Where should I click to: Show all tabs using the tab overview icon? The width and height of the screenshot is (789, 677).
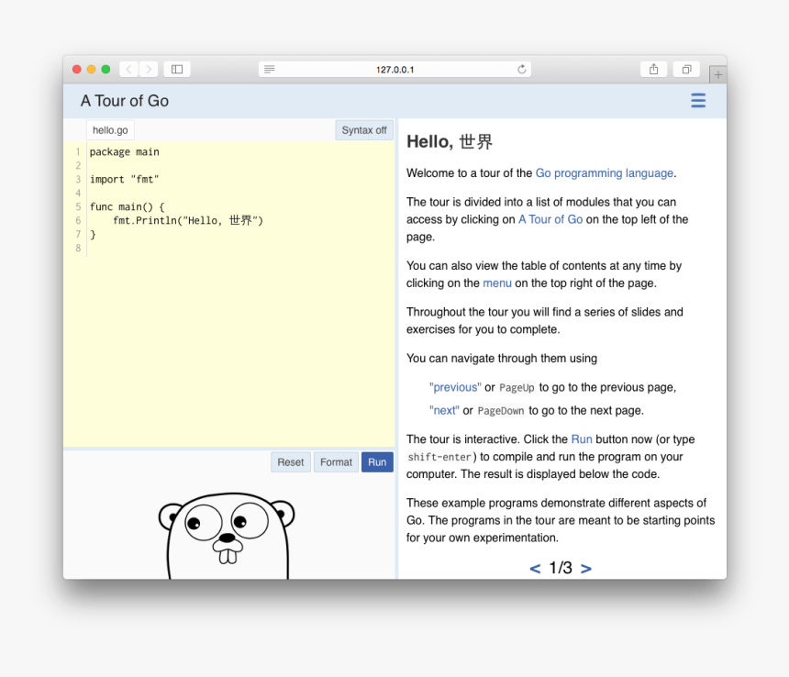tap(685, 69)
